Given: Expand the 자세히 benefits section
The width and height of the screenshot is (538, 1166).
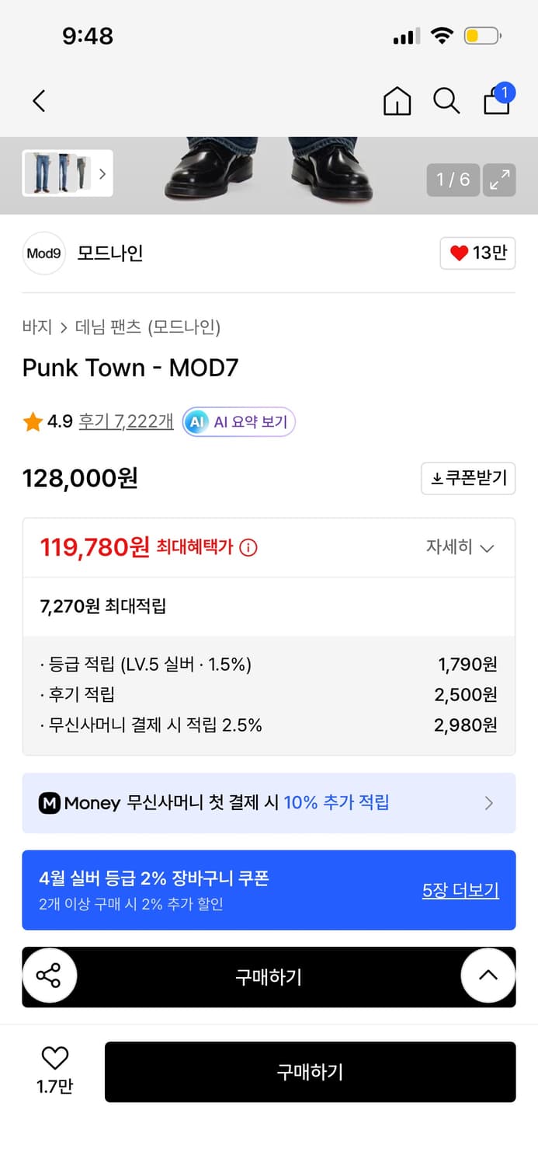Looking at the screenshot, I should (464, 547).
